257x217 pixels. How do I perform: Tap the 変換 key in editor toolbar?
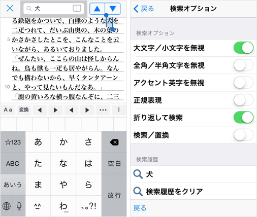click(x=24, y=110)
